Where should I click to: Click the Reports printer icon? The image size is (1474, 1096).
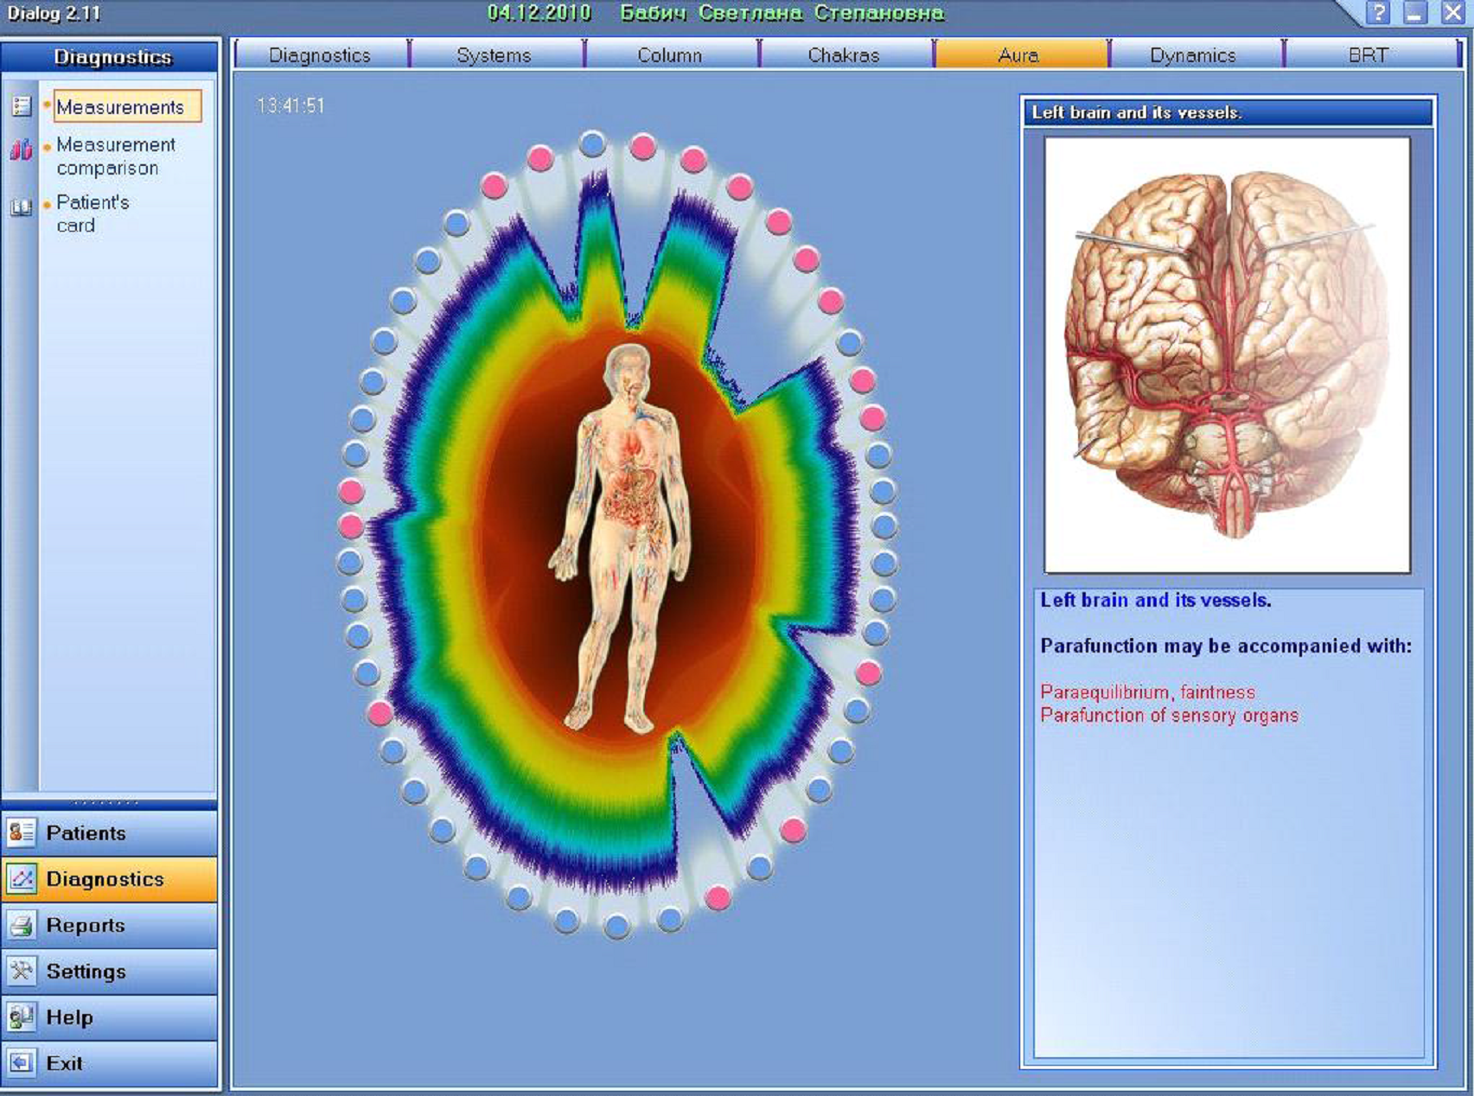pyautogui.click(x=22, y=925)
